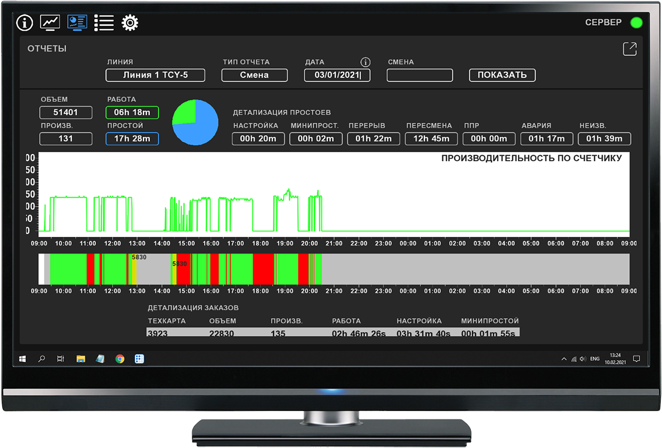
Task: Click the АВАРИЯ downtime value 01h 17m
Action: pyautogui.click(x=547, y=139)
